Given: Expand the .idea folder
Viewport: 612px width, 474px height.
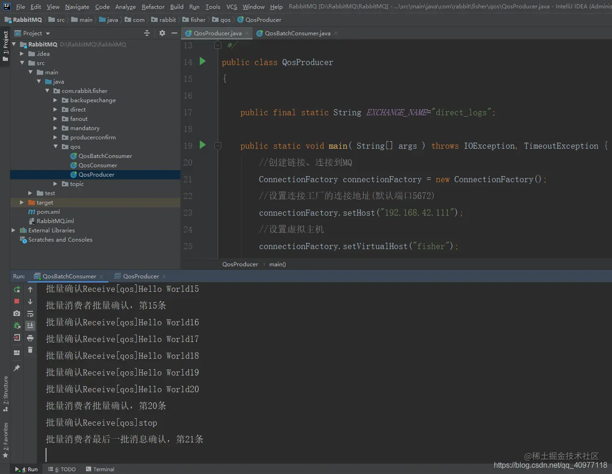Looking at the screenshot, I should [22, 53].
